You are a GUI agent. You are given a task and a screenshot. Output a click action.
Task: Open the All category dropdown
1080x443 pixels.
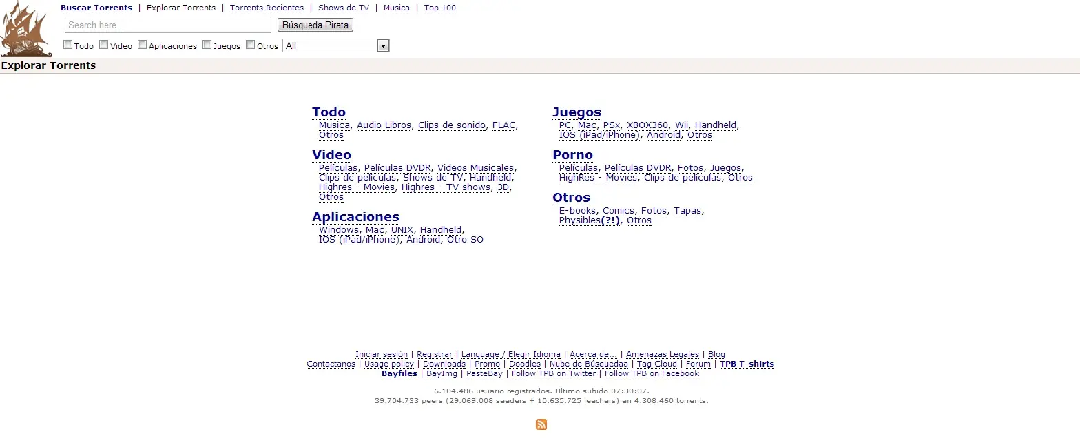coord(336,45)
